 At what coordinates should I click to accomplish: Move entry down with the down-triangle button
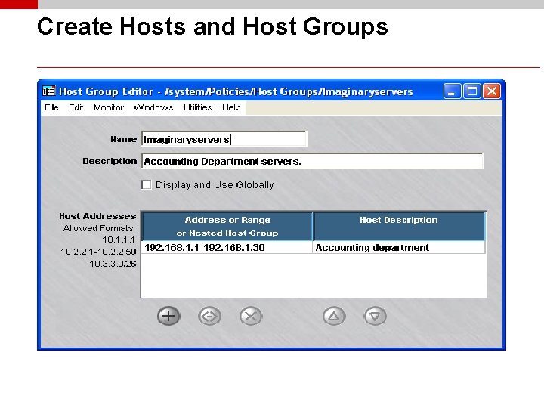tap(375, 316)
